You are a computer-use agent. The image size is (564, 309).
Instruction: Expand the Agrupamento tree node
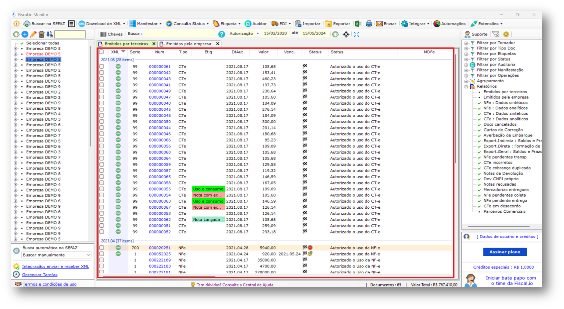466,81
